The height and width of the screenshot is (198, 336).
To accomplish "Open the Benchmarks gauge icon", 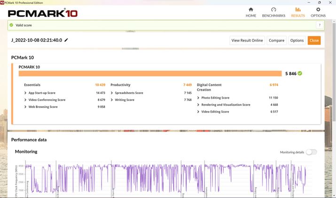I will tap(273, 9).
